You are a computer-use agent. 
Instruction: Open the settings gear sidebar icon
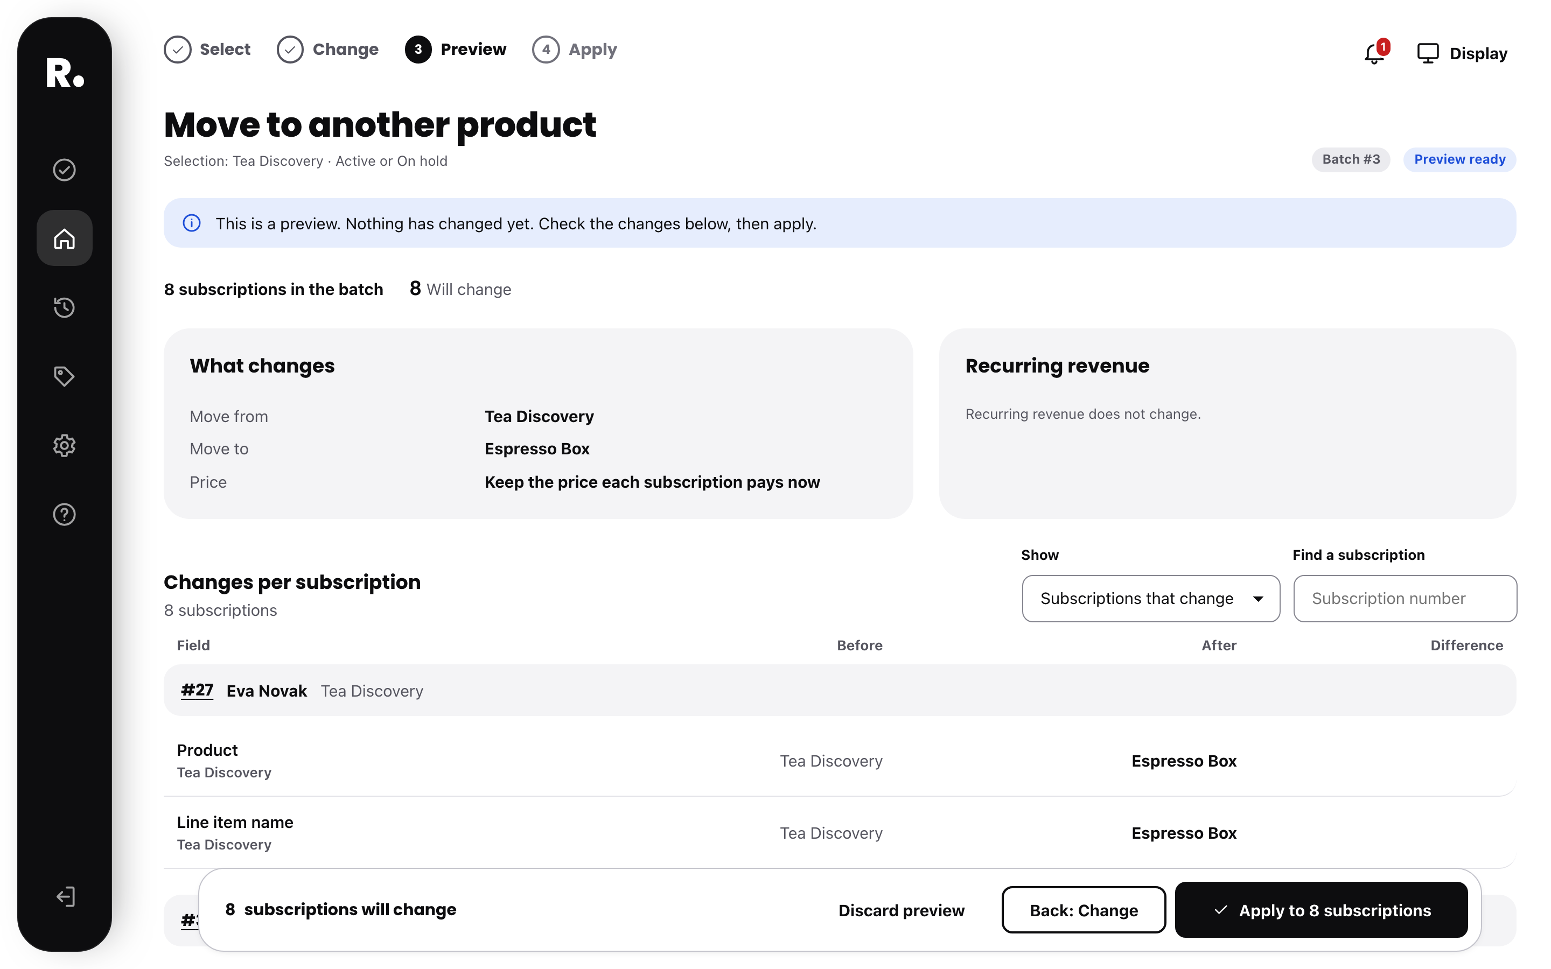click(64, 445)
